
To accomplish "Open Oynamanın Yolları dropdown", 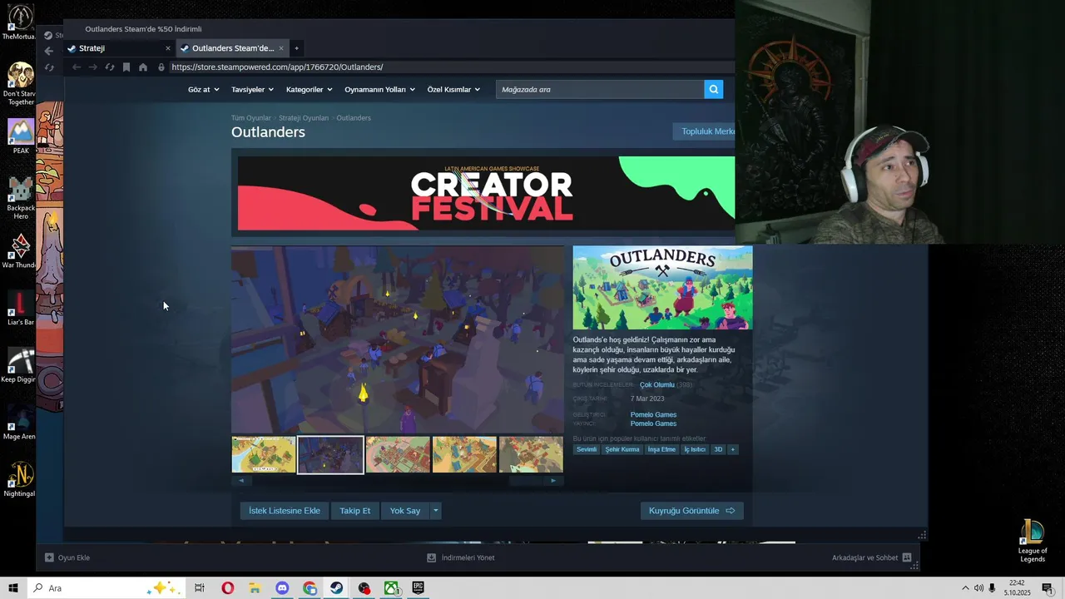I will 379,89.
